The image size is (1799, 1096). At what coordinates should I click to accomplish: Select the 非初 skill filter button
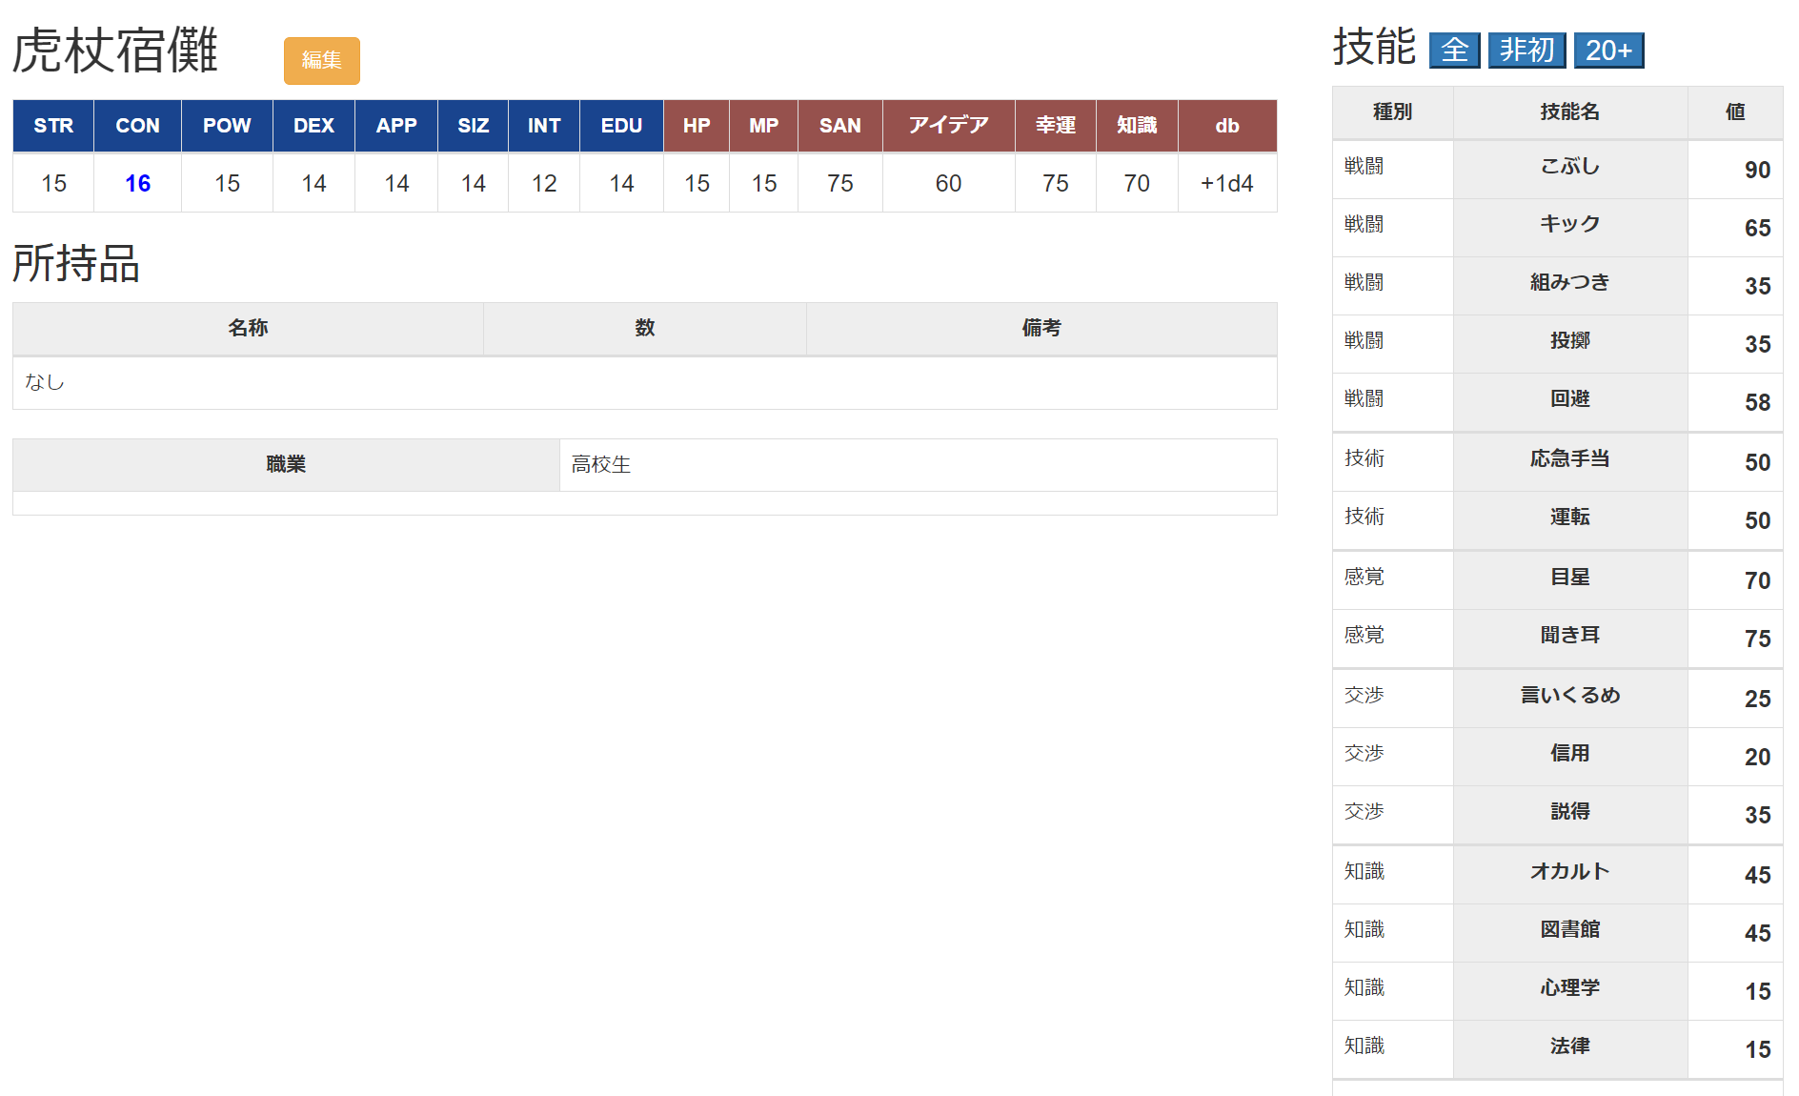(1526, 51)
